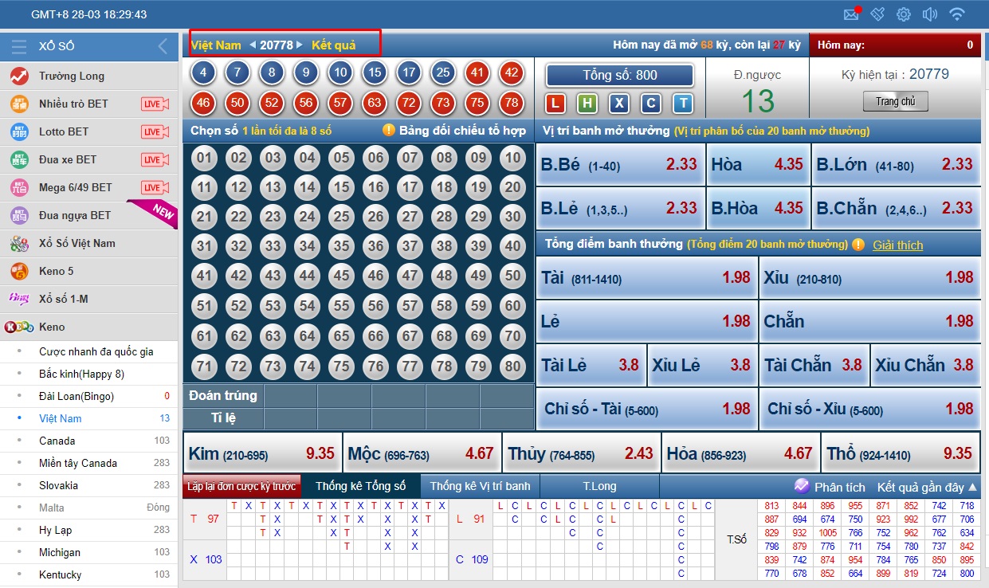This screenshot has width=989, height=588.
Task: Open Trường Long in the sidebar
Action: pos(89,76)
